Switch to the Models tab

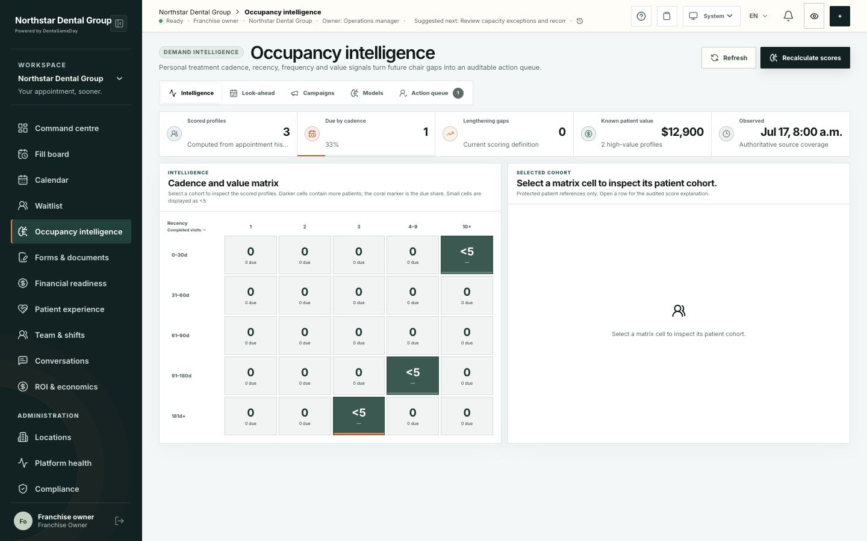tap(367, 93)
